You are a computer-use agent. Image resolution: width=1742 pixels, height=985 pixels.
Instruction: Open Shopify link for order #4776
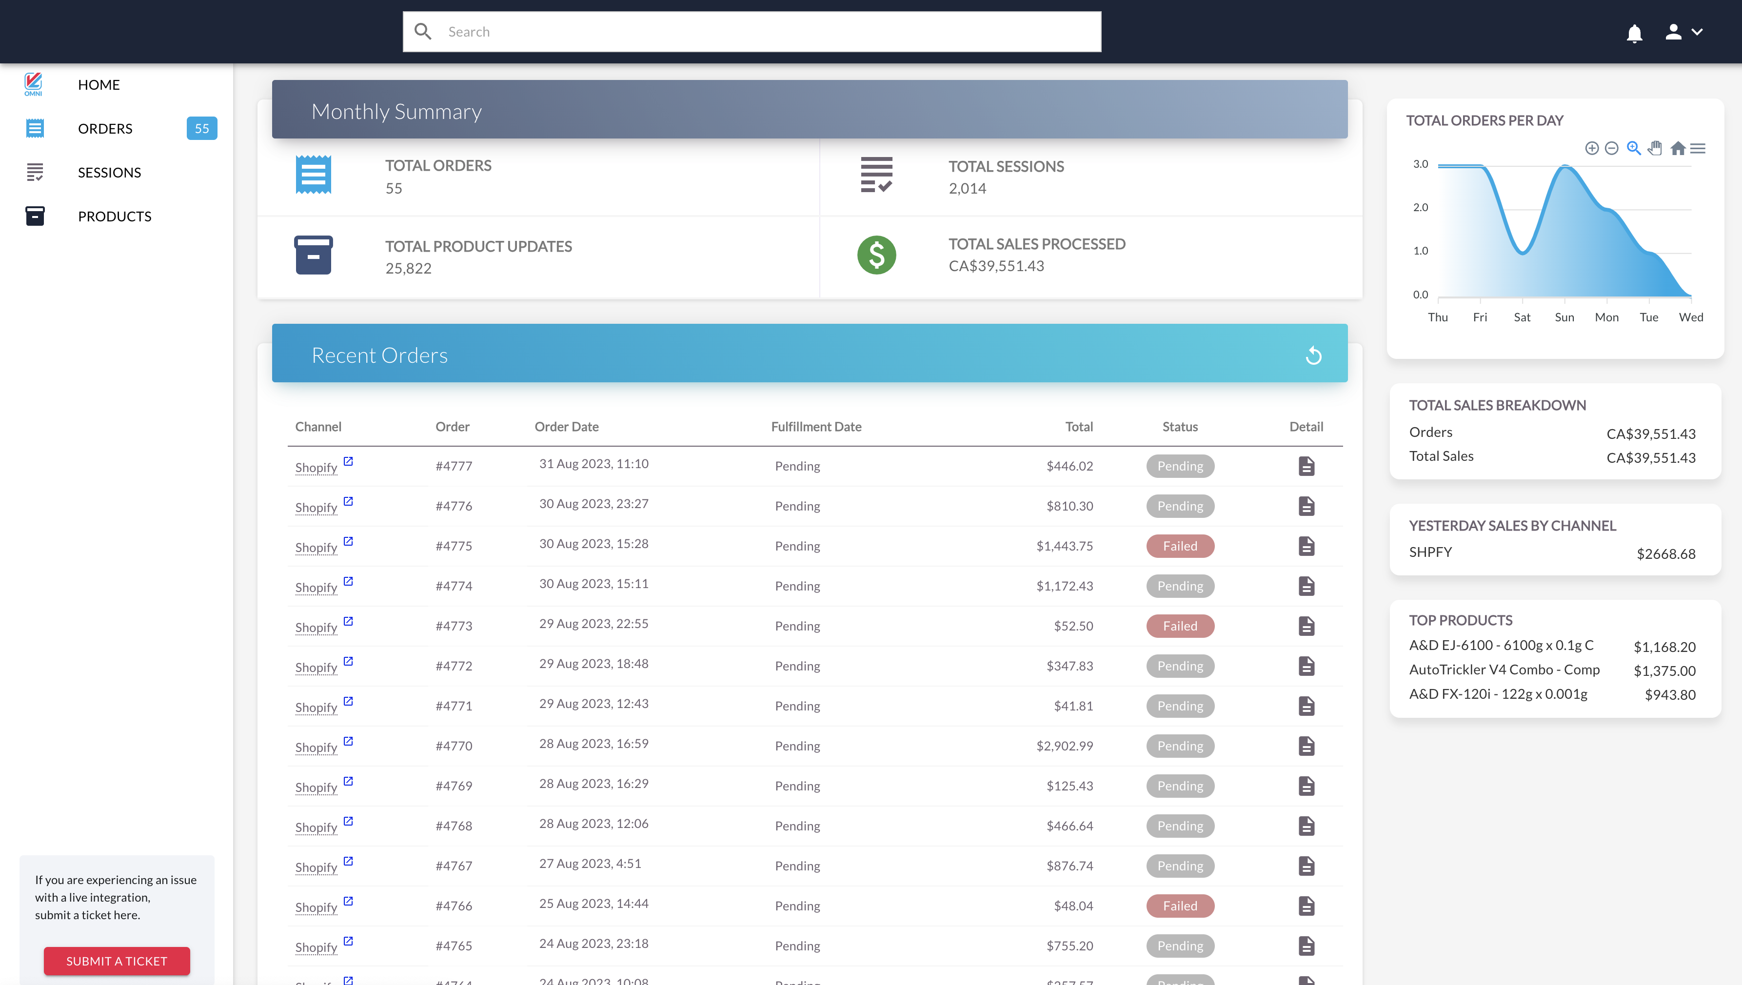(x=316, y=507)
